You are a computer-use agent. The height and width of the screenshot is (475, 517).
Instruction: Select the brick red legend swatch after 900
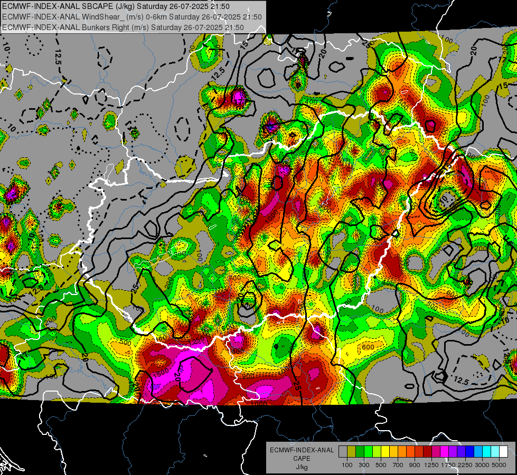click(419, 452)
